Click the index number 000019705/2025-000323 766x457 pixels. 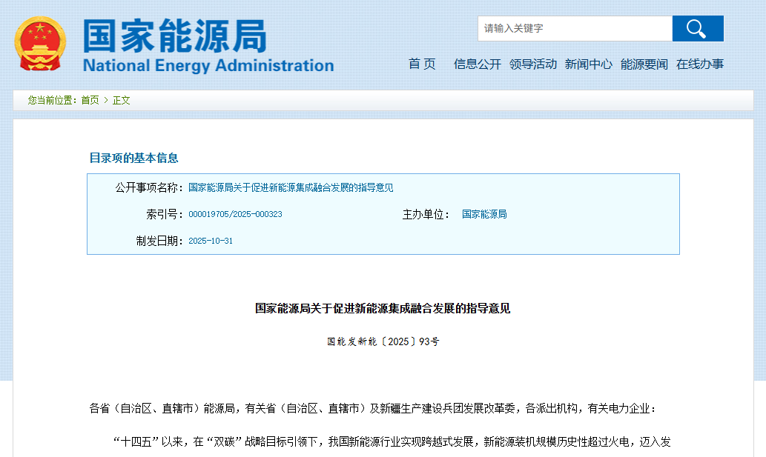(235, 215)
